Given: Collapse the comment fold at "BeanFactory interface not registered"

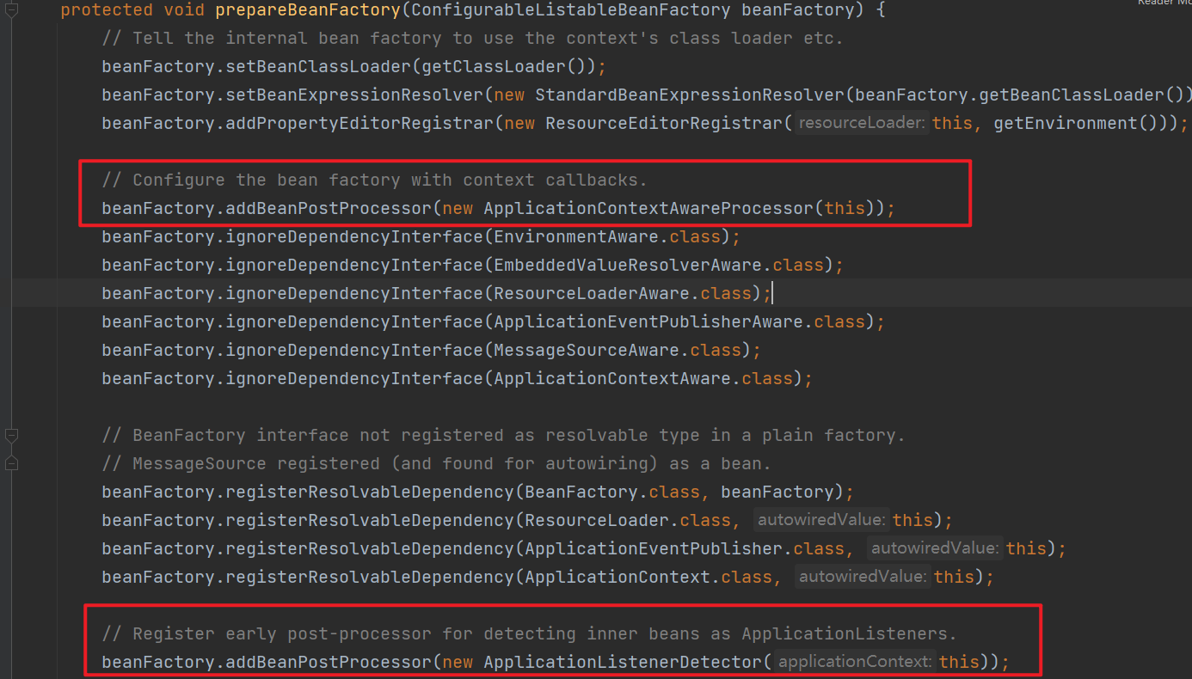Looking at the screenshot, I should pyautogui.click(x=11, y=435).
